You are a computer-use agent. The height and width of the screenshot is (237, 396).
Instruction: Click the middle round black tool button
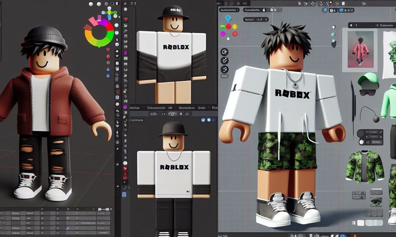(x=224, y=61)
